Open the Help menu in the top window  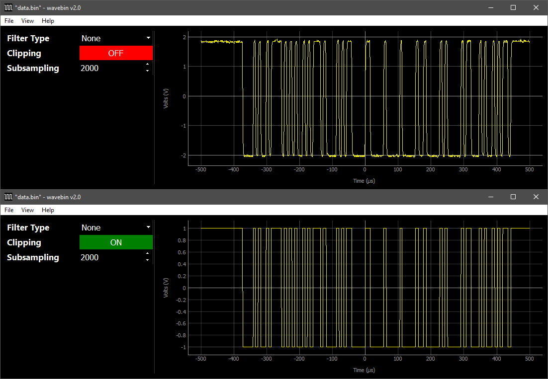coord(48,21)
